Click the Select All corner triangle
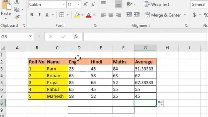208x117 pixels. pyautogui.click(x=3, y=48)
